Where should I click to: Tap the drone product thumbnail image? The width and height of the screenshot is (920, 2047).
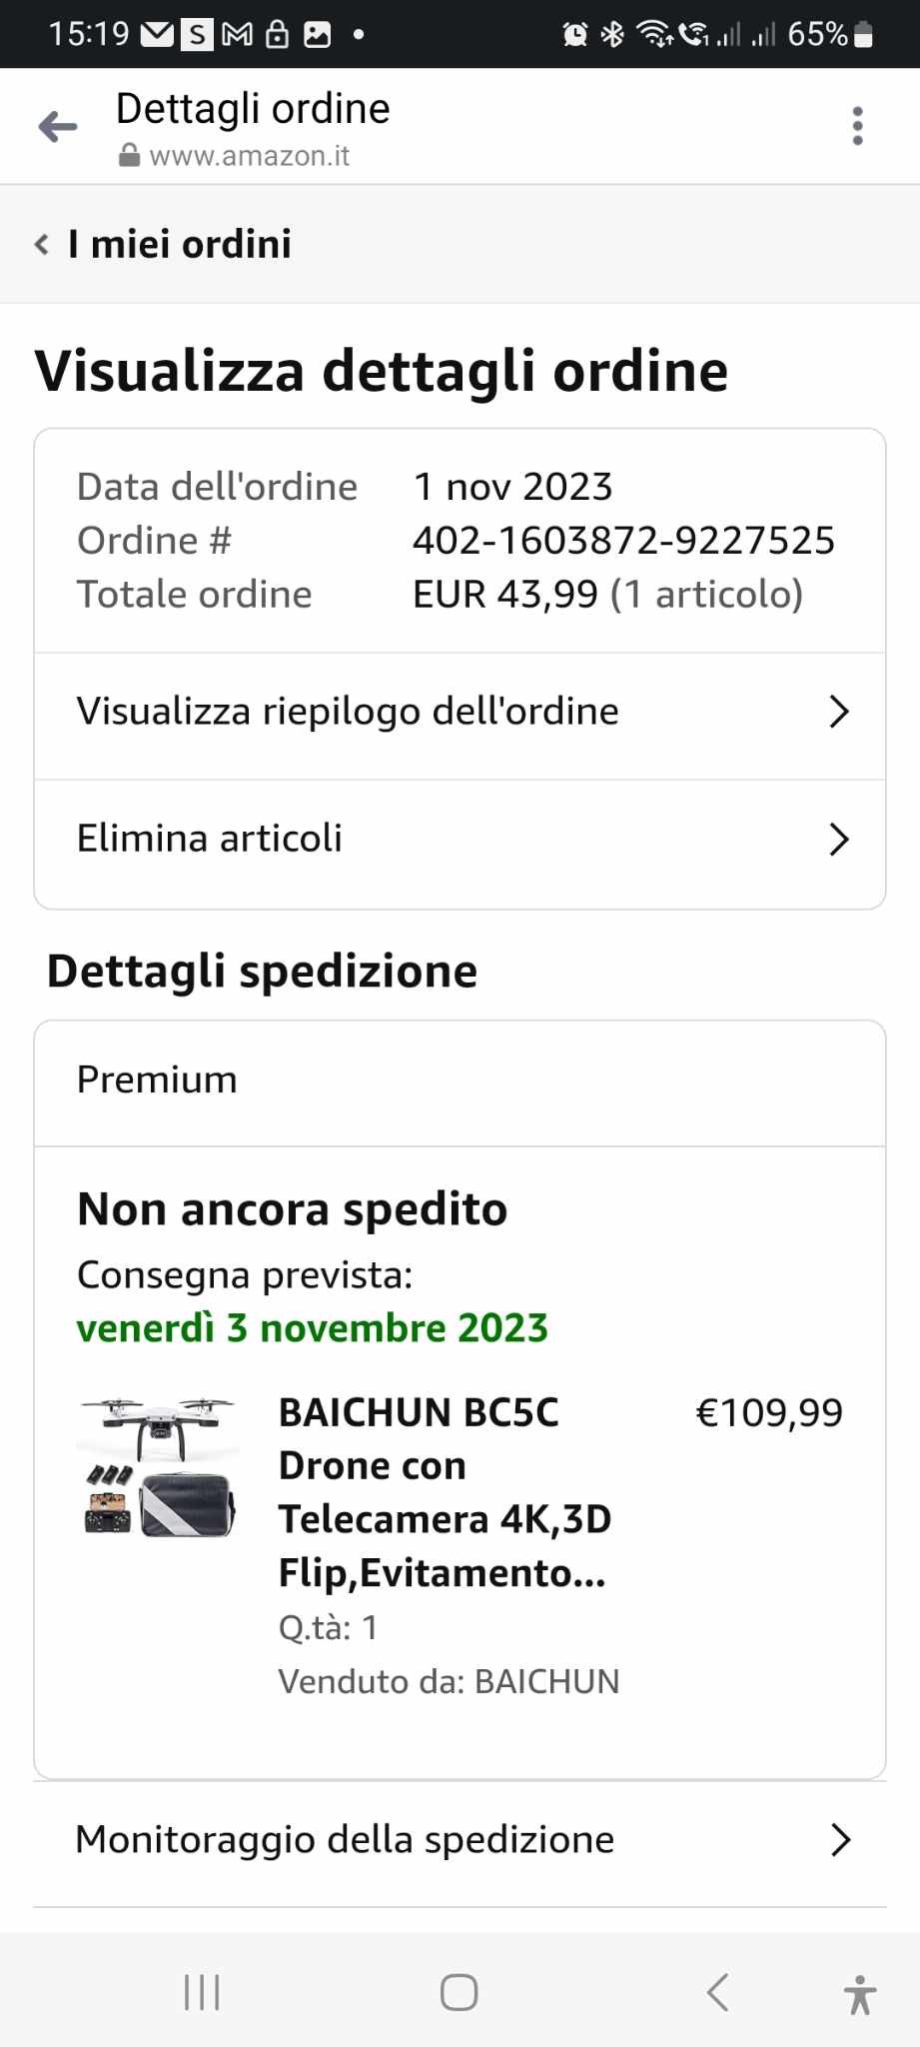157,1466
